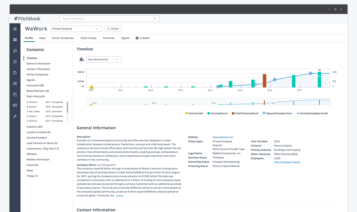The height and width of the screenshot is (212, 357).
Task: Jump to Executives (59) section
Action: click(35, 85)
